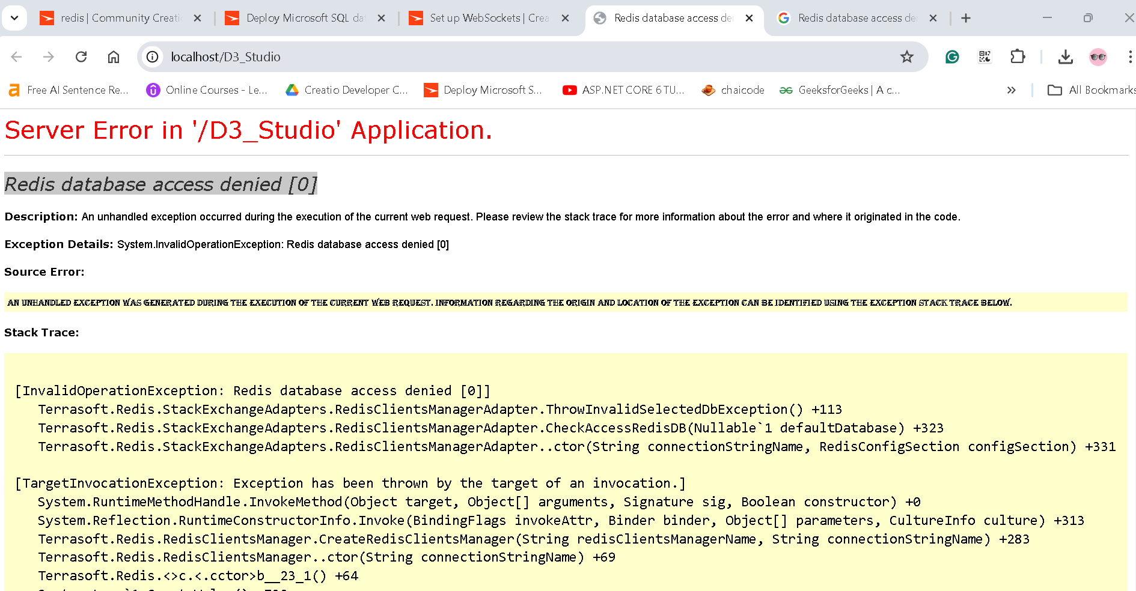
Task: Reload the localhost/D3_Studio page
Action: (x=81, y=56)
